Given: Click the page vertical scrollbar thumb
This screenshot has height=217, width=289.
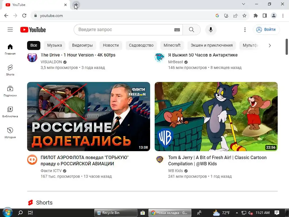Looking at the screenshot, I should [x=287, y=47].
